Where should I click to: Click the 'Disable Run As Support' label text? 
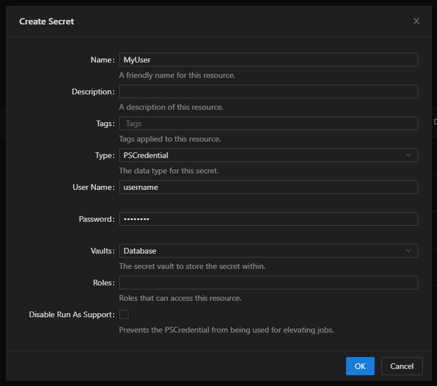71,314
